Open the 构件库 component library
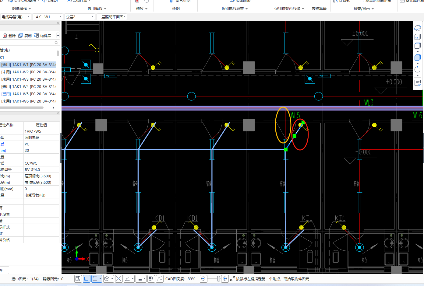424x286 pixels. tap(43, 36)
